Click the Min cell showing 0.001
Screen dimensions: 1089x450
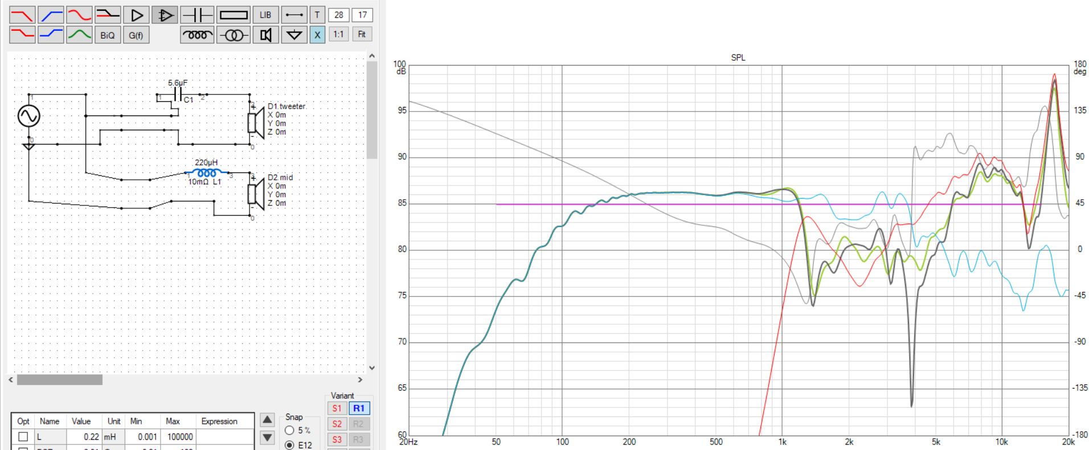pos(144,437)
